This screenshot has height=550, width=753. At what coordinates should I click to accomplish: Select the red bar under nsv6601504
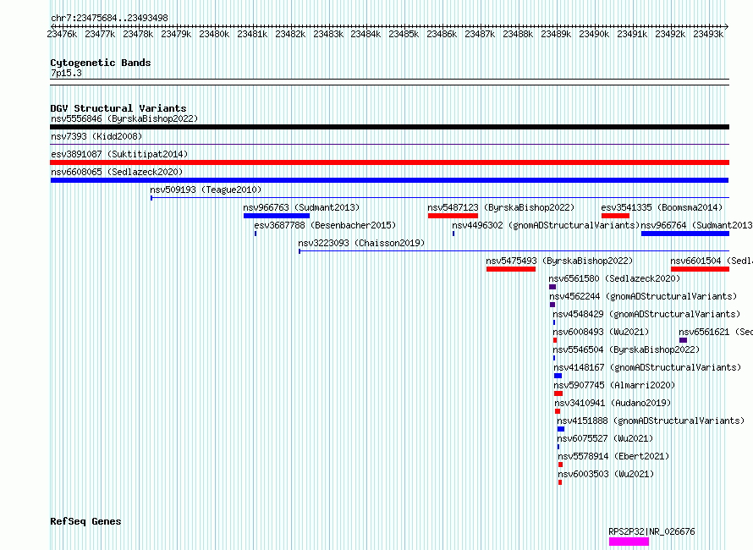701,269
